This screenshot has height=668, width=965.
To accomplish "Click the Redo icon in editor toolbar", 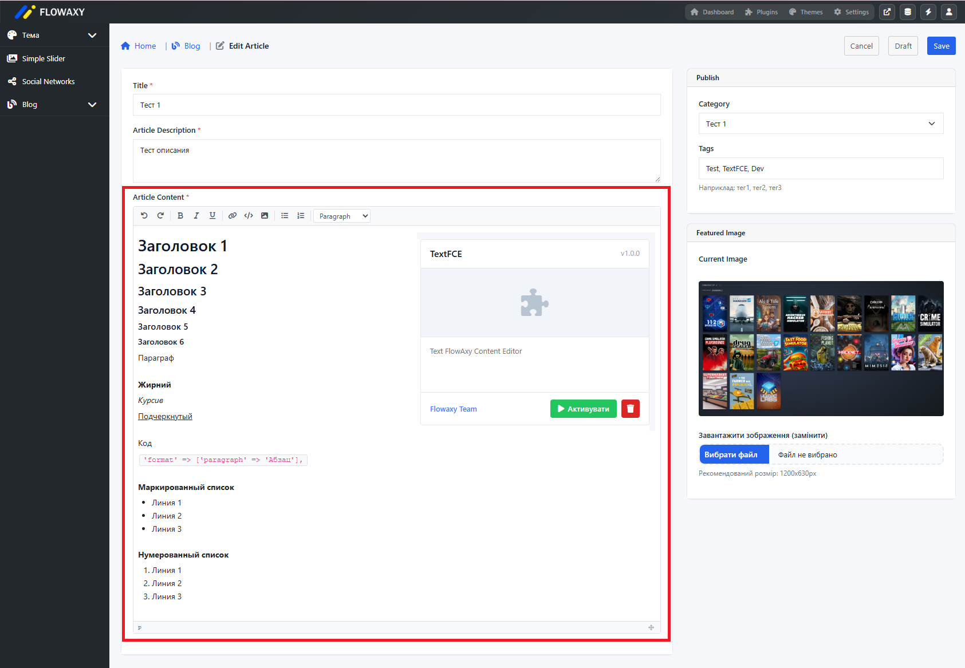I will click(160, 216).
